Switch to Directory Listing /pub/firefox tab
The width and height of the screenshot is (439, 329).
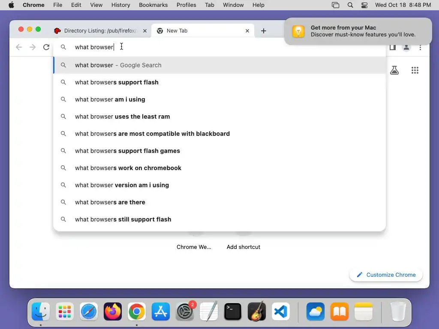(x=100, y=31)
